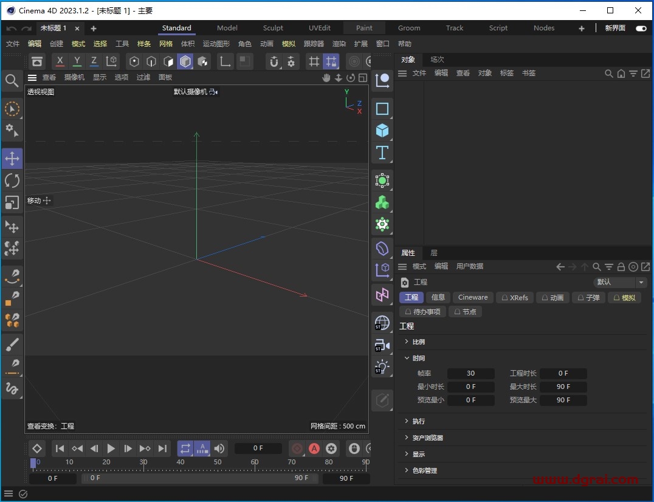Create a Text spline using the T icon
Screen dimensions: 654x502
click(382, 153)
